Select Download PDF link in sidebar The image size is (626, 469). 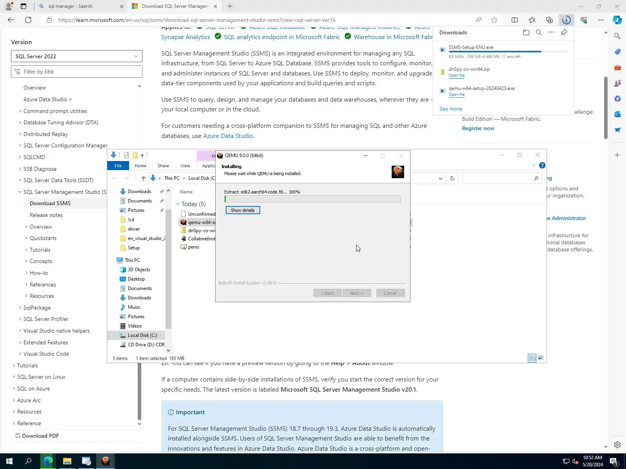pos(40,436)
